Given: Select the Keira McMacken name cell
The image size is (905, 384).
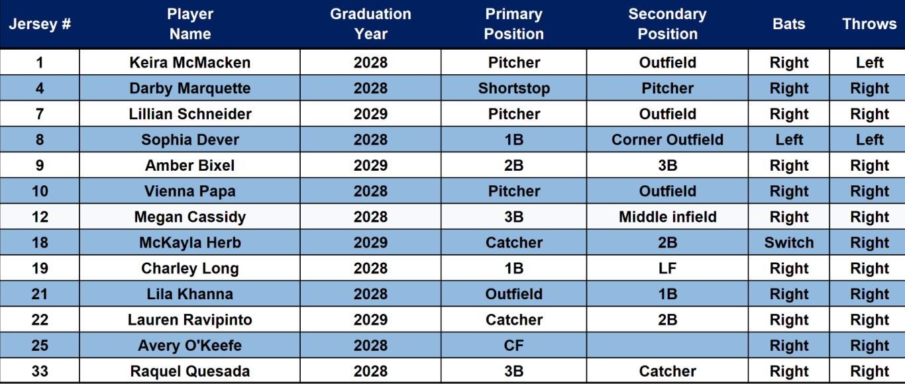Looking at the screenshot, I should [190, 63].
